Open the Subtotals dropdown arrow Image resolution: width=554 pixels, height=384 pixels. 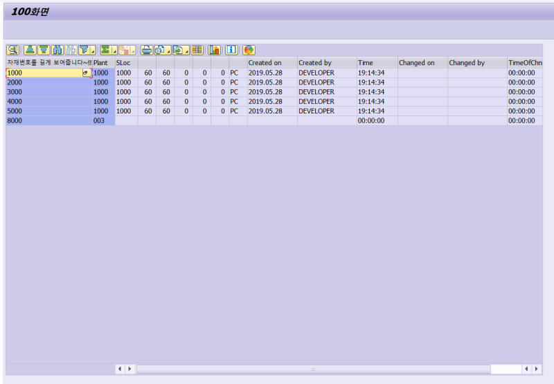pyautogui.click(x=133, y=50)
